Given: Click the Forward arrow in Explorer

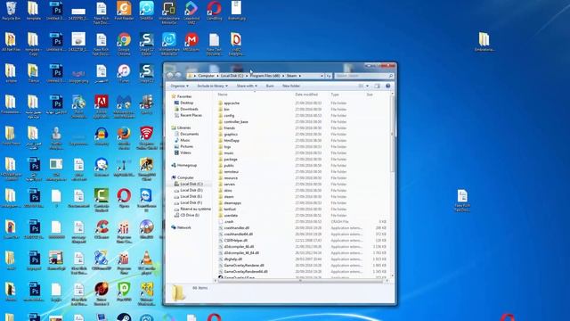Looking at the screenshot, I should pyautogui.click(x=178, y=76).
